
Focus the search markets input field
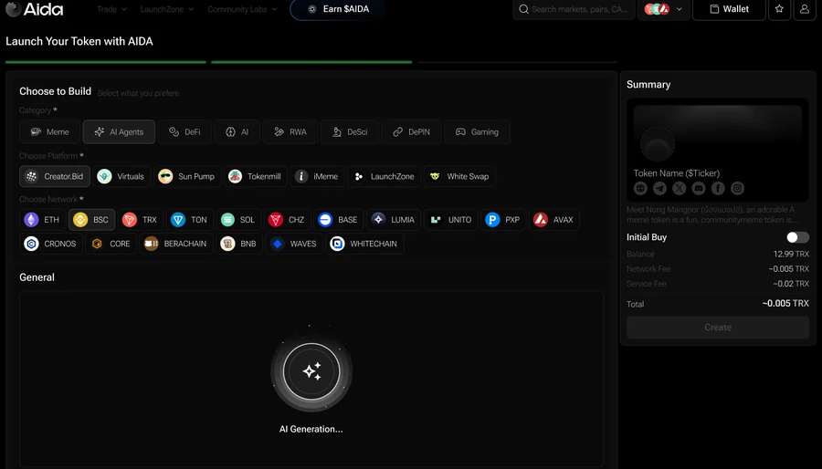(x=574, y=9)
